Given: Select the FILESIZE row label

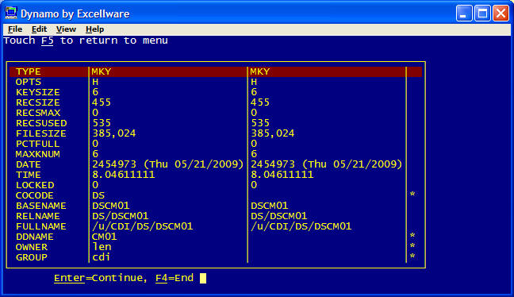Looking at the screenshot, I should [41, 133].
